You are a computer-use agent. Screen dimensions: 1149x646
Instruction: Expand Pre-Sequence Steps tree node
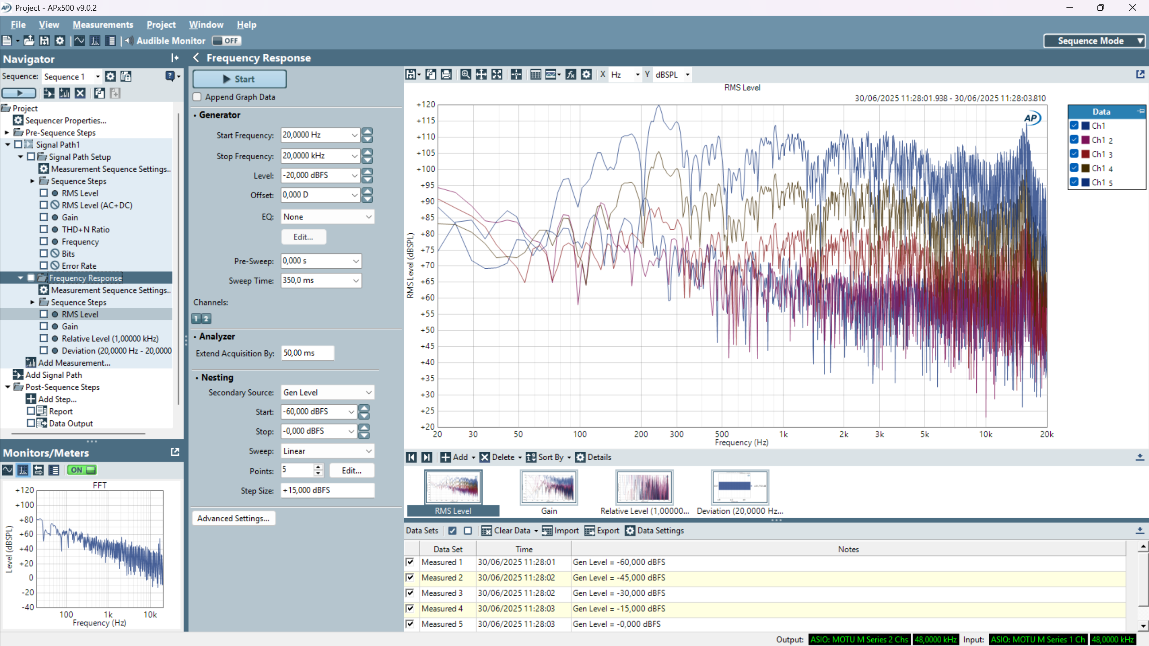(7, 133)
